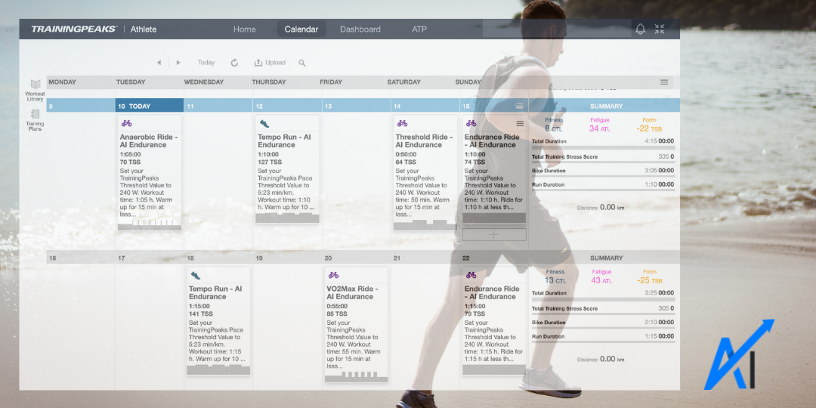Image resolution: width=816 pixels, height=408 pixels.
Task: Upload a workout file
Action: pos(270,63)
